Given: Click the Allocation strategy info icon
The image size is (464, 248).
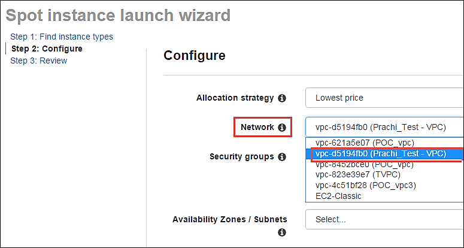Looking at the screenshot, I should click(x=282, y=98).
